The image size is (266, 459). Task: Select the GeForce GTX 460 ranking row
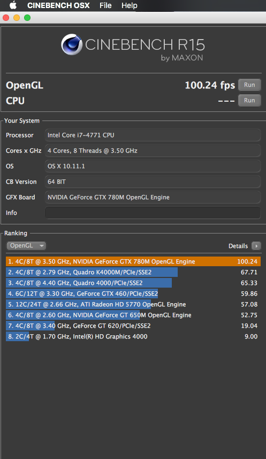tap(133, 294)
